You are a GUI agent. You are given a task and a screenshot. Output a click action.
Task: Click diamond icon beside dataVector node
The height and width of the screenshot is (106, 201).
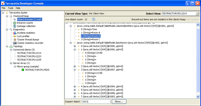[x=75, y=43]
